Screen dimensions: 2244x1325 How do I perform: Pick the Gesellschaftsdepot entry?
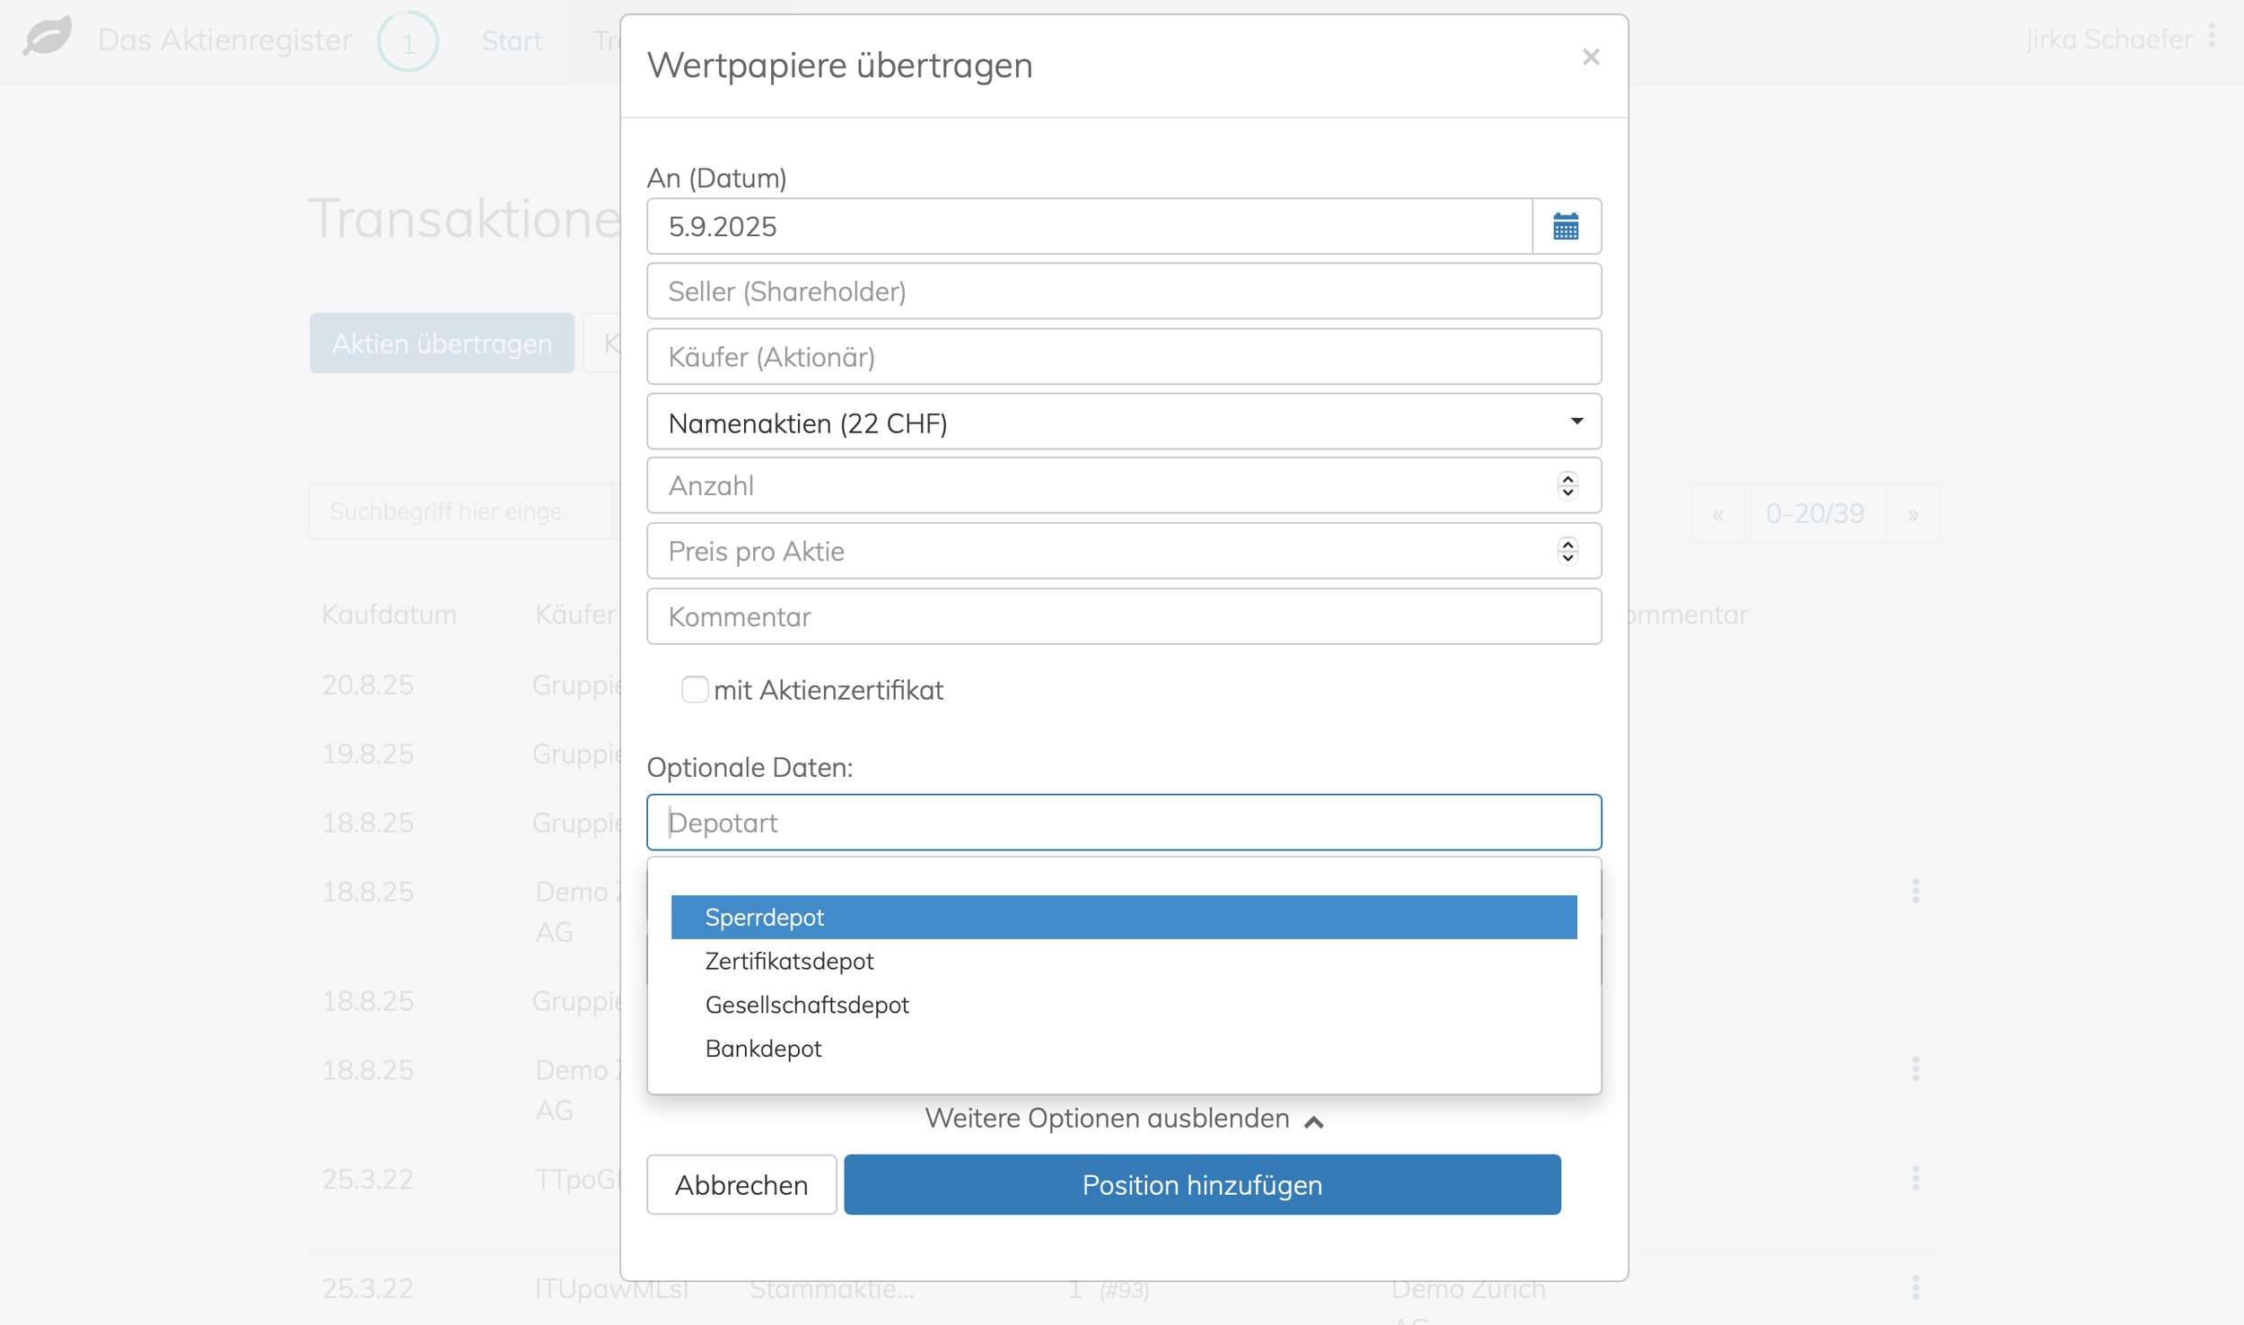pyautogui.click(x=806, y=1005)
